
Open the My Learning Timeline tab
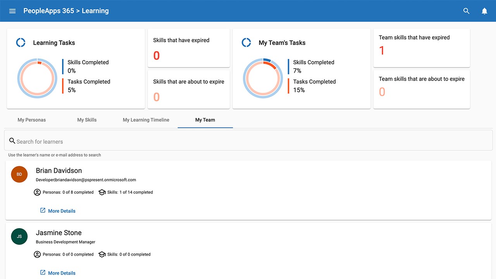point(146,120)
